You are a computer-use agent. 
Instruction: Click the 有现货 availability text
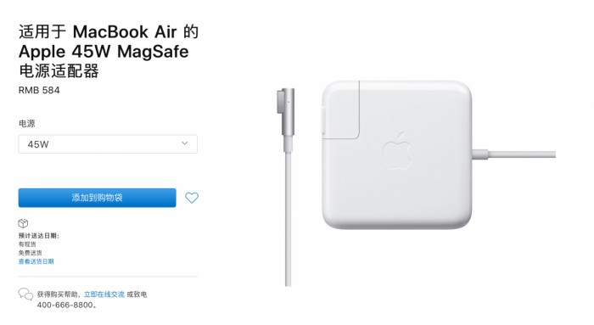point(27,244)
